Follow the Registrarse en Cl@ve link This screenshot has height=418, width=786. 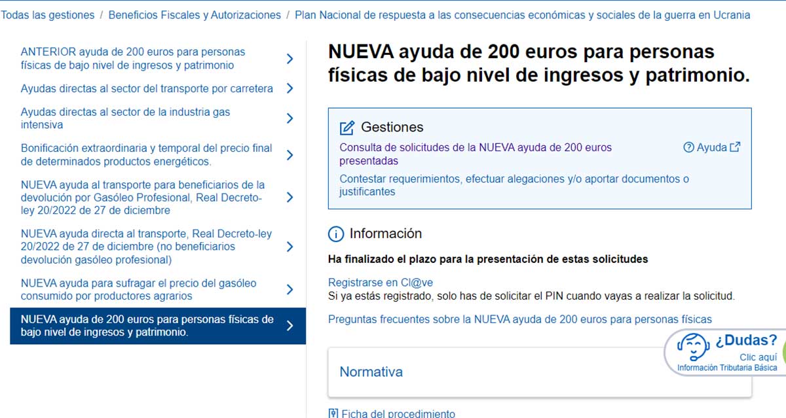(380, 283)
